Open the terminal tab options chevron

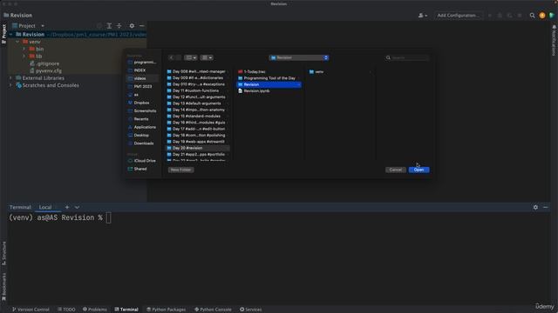pyautogui.click(x=77, y=207)
